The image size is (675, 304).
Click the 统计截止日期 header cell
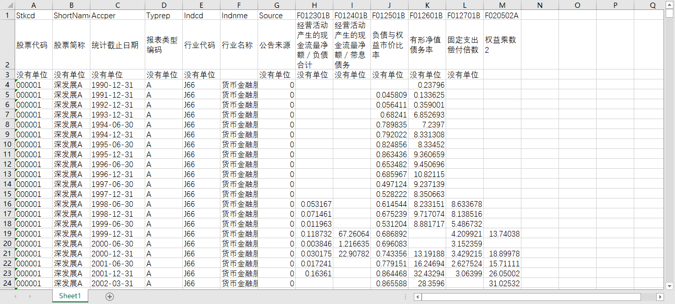point(118,45)
